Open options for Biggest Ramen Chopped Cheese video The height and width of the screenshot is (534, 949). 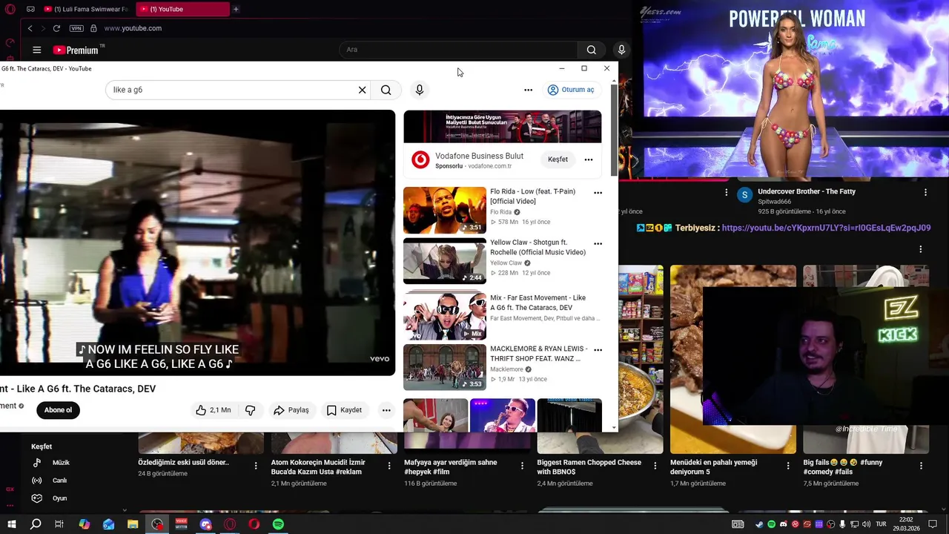click(655, 466)
